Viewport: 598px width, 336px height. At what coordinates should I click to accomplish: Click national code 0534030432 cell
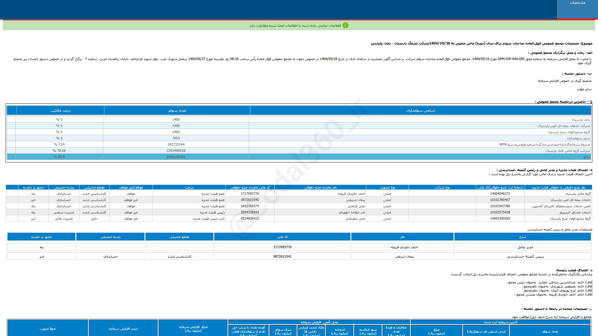pos(250,218)
